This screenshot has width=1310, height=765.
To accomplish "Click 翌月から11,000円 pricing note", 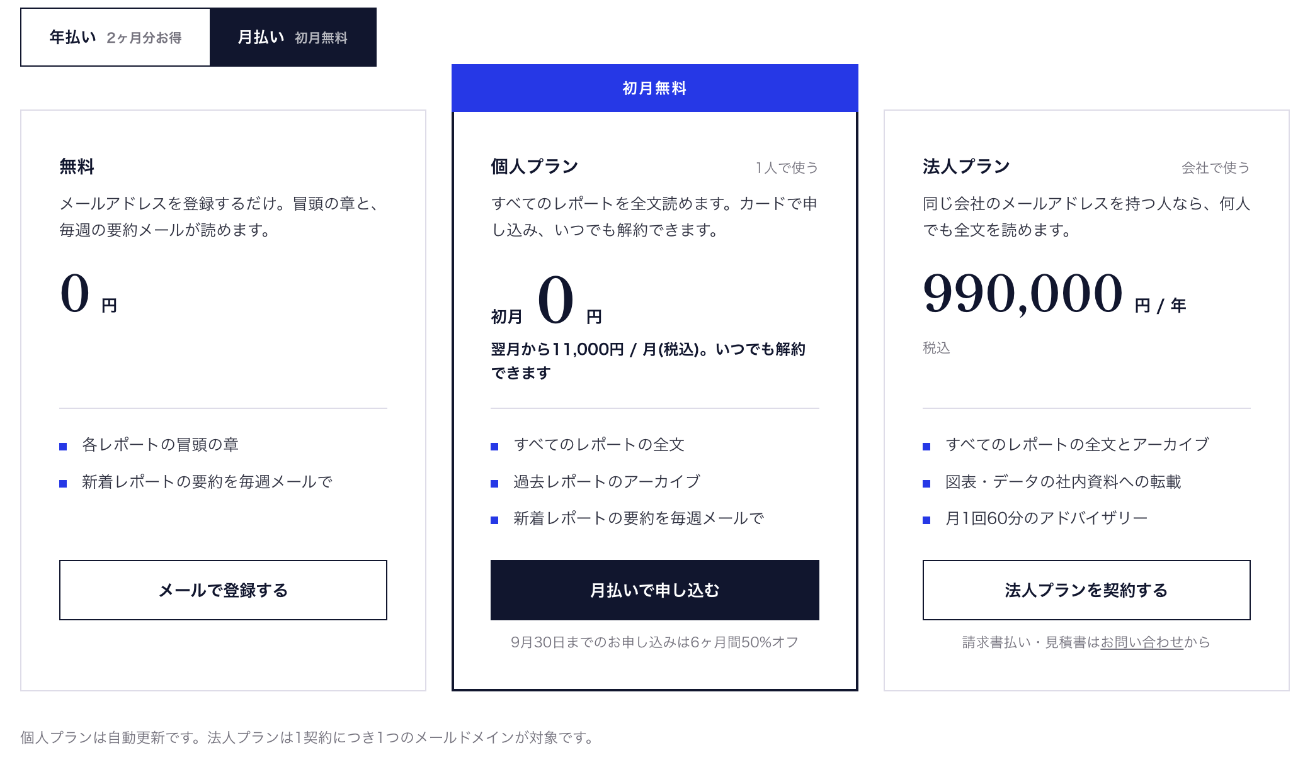I will (x=649, y=361).
